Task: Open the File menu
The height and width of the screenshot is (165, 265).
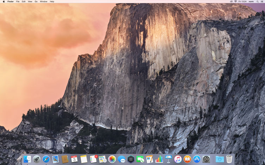Action: coord(18,1)
